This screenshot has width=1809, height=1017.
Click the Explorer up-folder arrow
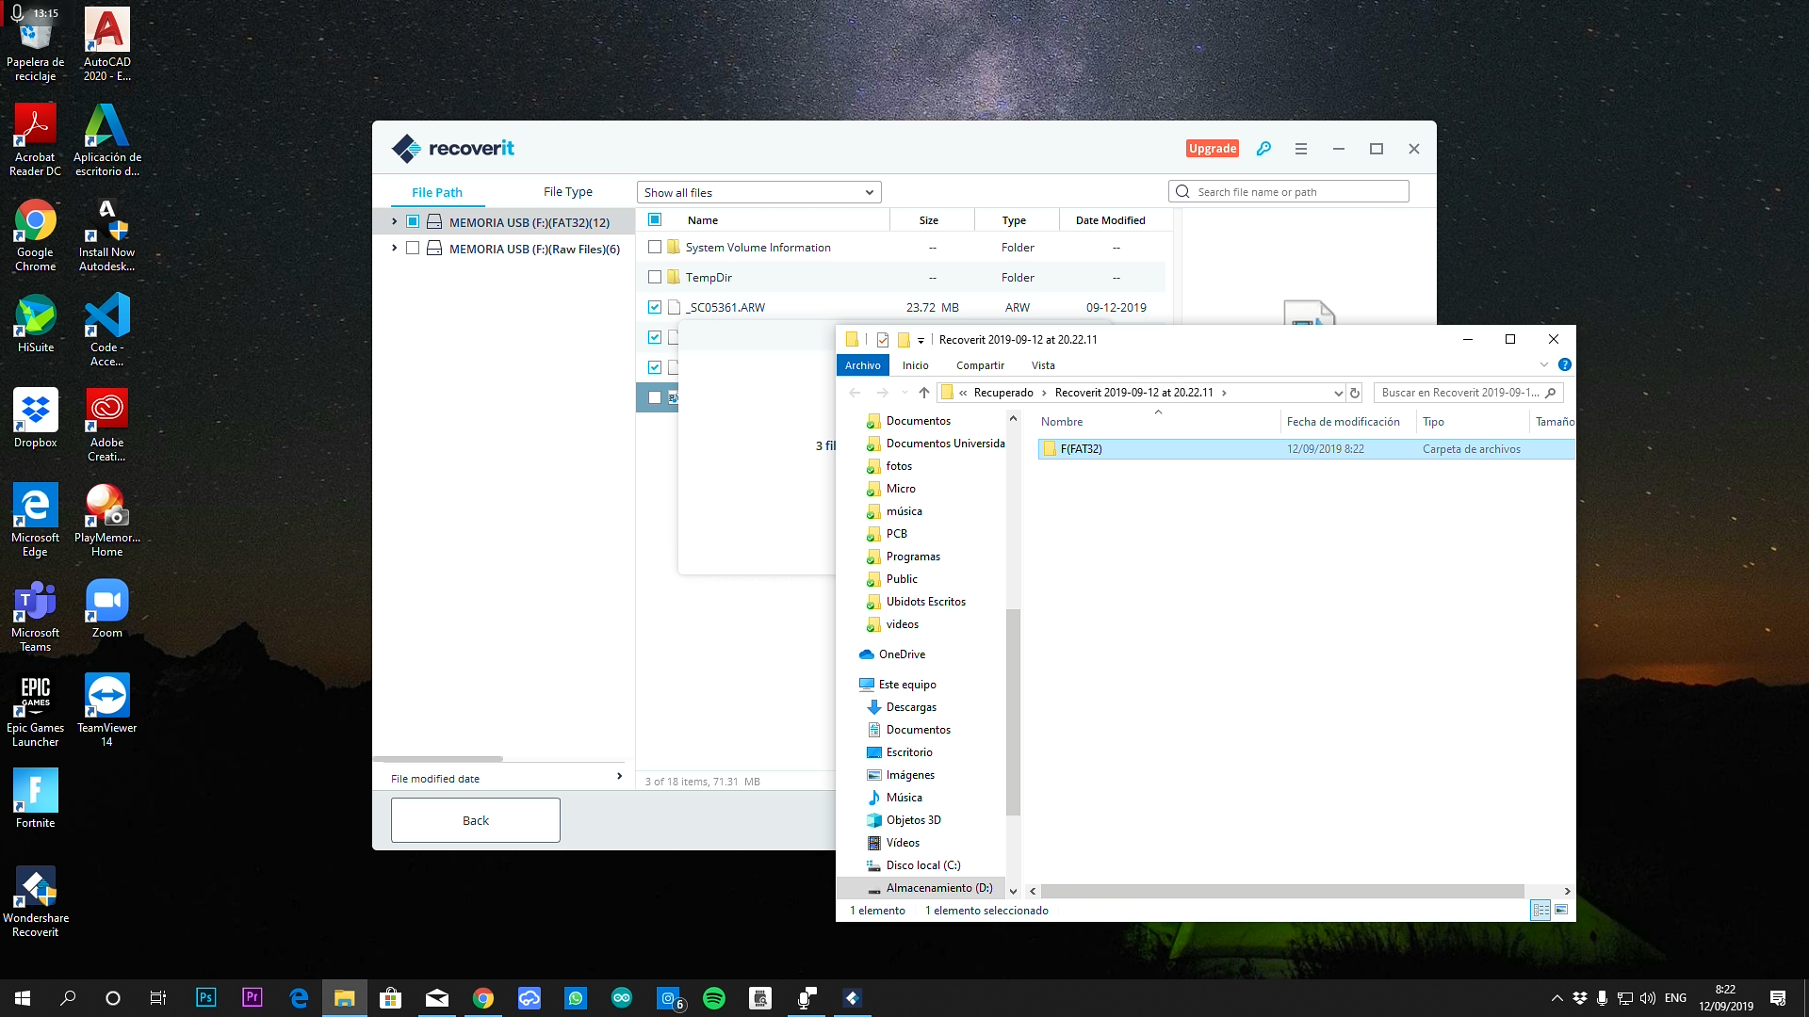click(x=924, y=393)
